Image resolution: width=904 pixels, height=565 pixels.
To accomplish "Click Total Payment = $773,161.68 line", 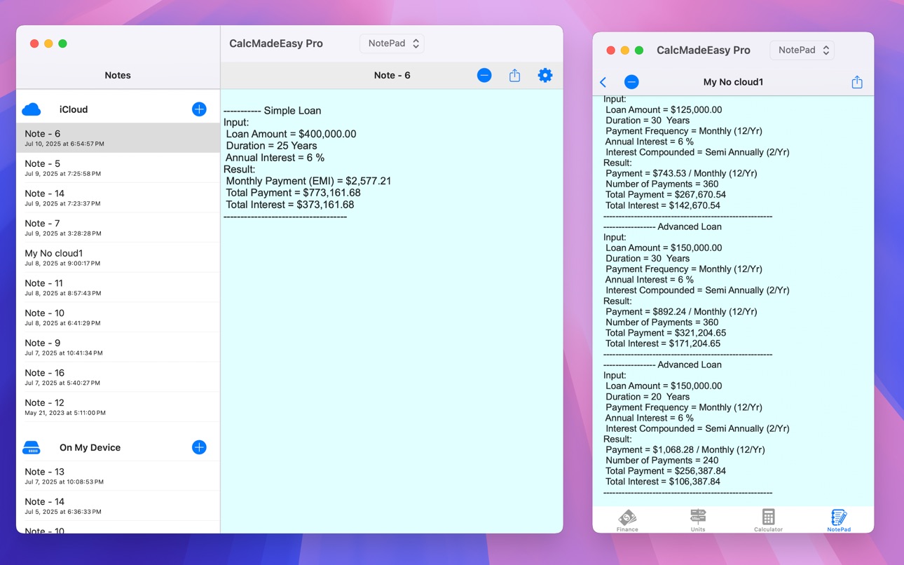I will pos(293,193).
